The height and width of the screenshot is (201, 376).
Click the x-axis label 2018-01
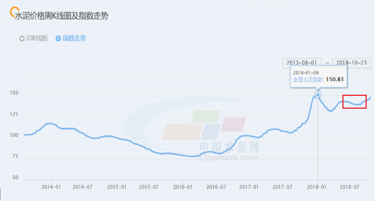(316, 187)
